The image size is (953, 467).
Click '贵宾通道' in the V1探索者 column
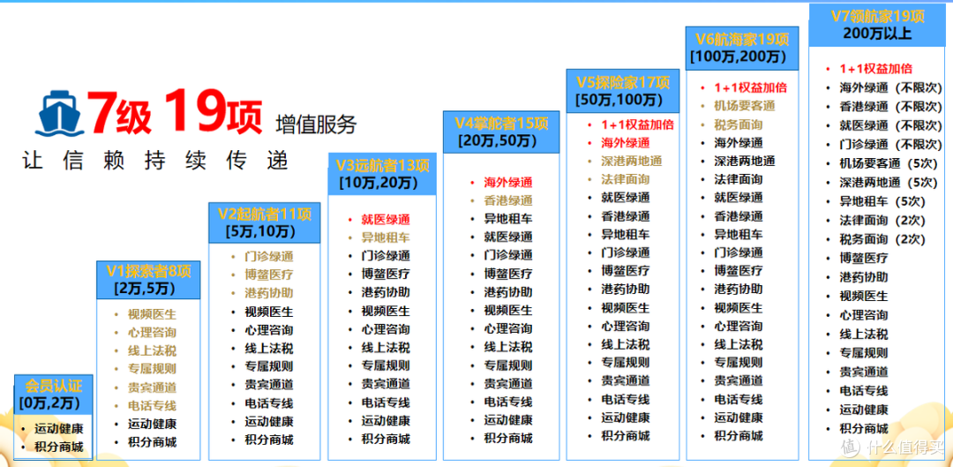[x=152, y=388]
